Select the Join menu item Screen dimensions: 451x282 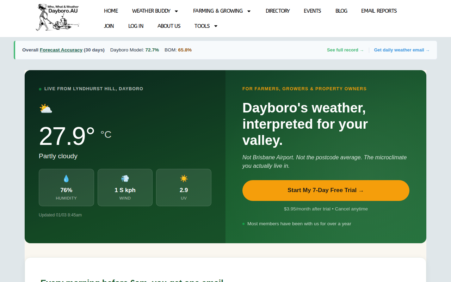[109, 26]
